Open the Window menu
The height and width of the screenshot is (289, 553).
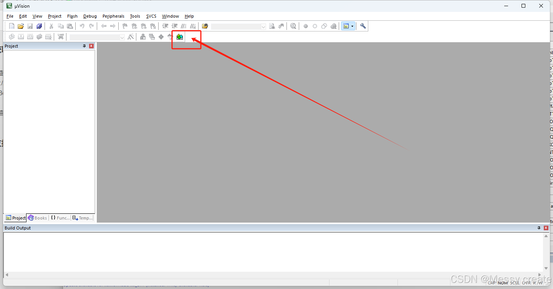pos(171,16)
